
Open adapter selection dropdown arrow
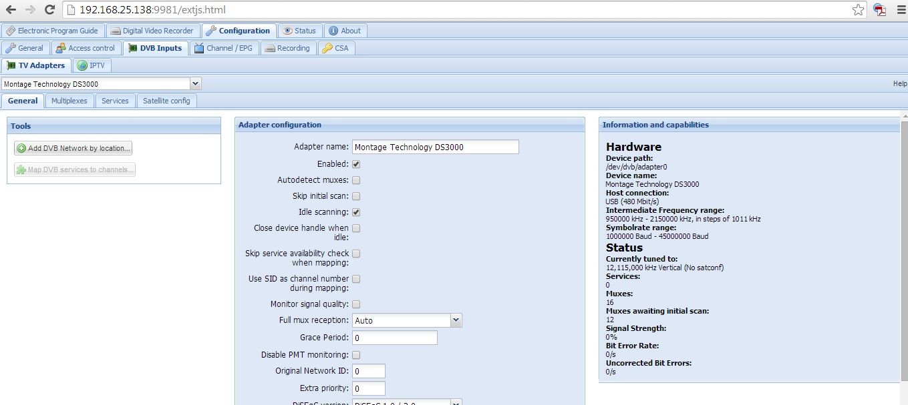(195, 84)
